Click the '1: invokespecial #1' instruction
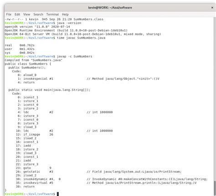The image size is (216, 196). tap(35, 79)
